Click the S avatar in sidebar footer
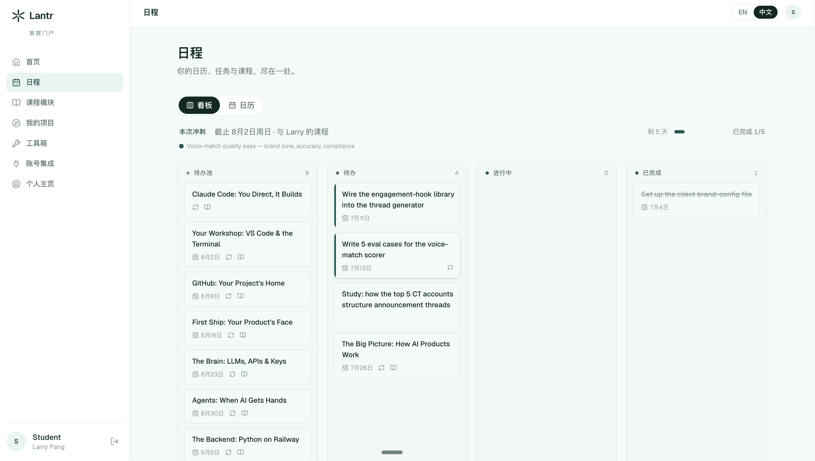 [x=16, y=441]
